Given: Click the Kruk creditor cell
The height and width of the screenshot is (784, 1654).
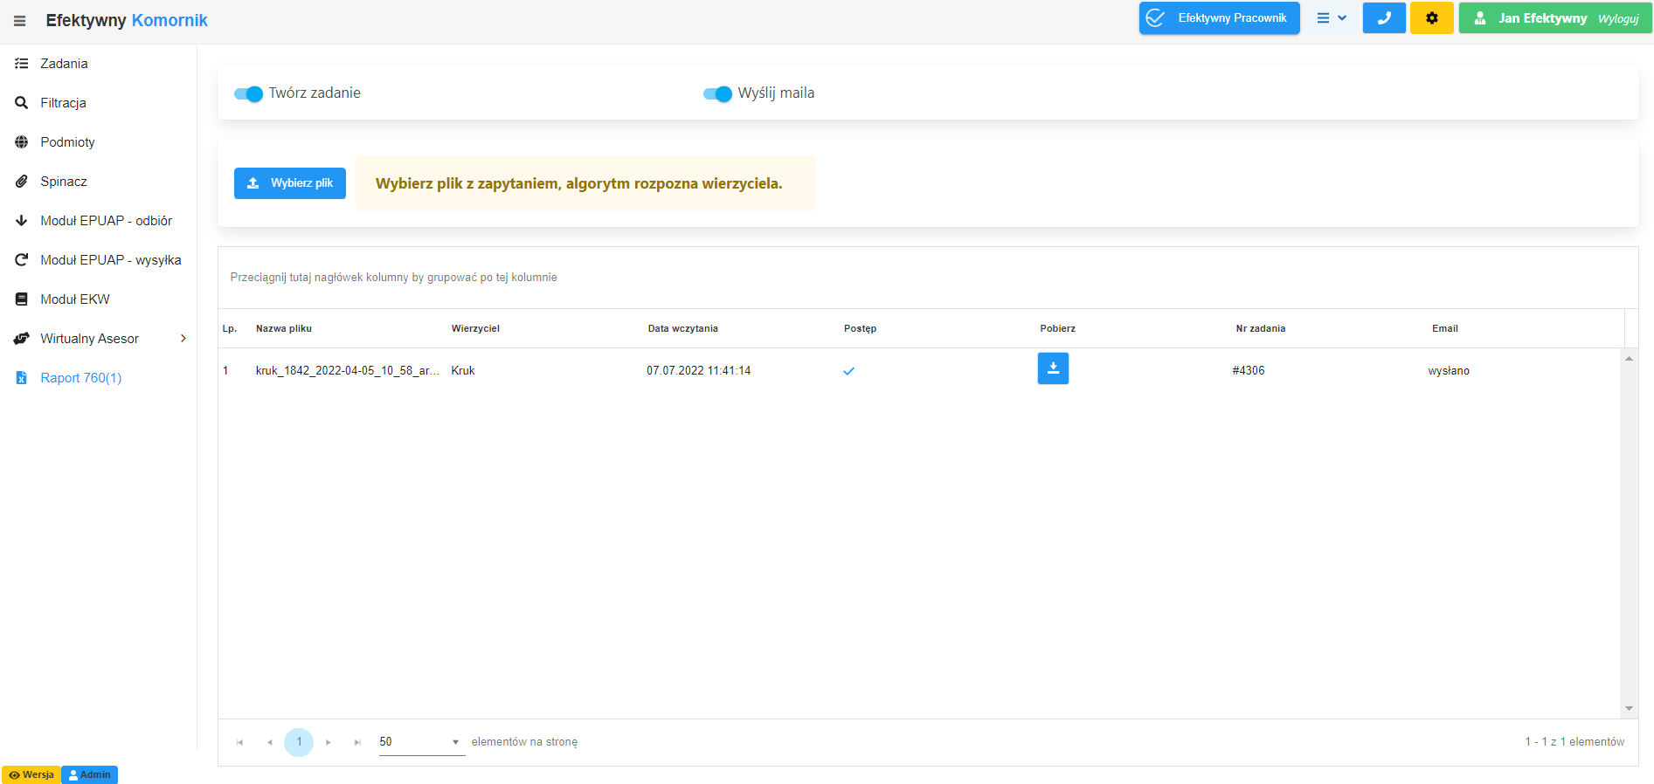Looking at the screenshot, I should click(463, 371).
